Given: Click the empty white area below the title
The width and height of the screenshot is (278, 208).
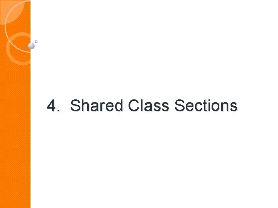Looking at the screenshot, I should point(153,159).
